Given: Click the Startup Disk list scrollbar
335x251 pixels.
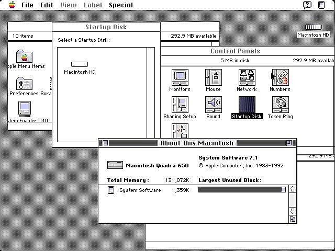Looking at the screenshot, I should (151, 95).
